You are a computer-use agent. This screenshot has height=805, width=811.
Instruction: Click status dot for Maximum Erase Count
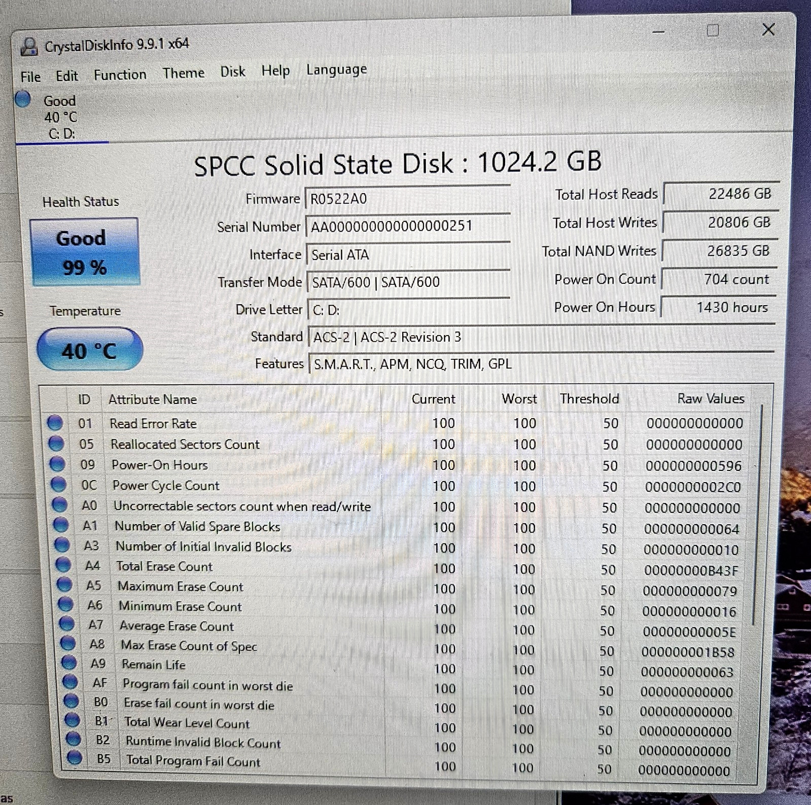pos(64,584)
